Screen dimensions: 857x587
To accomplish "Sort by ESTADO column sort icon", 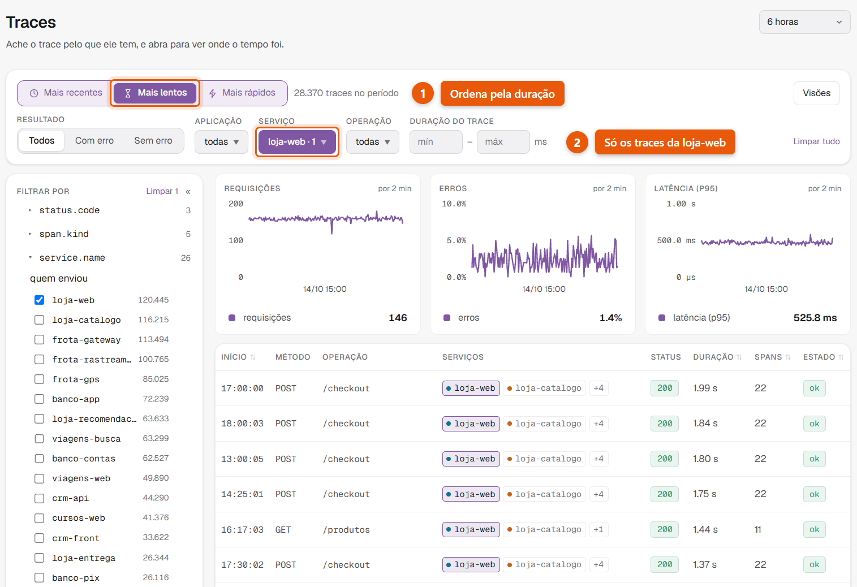I will [841, 357].
